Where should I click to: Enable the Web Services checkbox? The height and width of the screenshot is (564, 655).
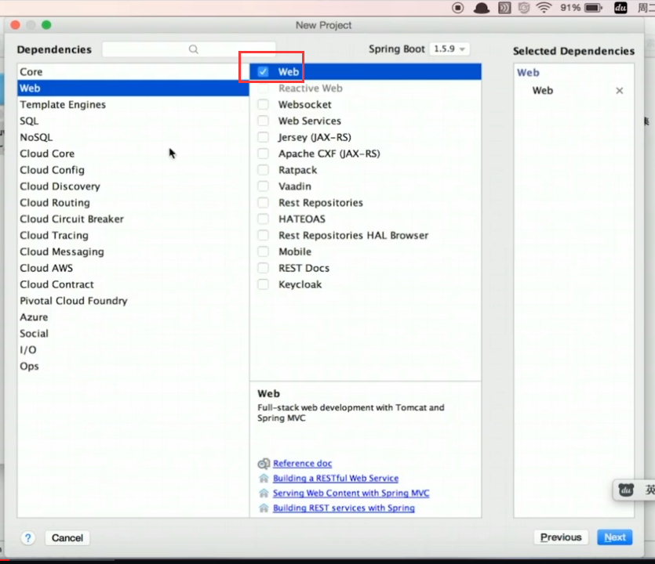coord(263,121)
